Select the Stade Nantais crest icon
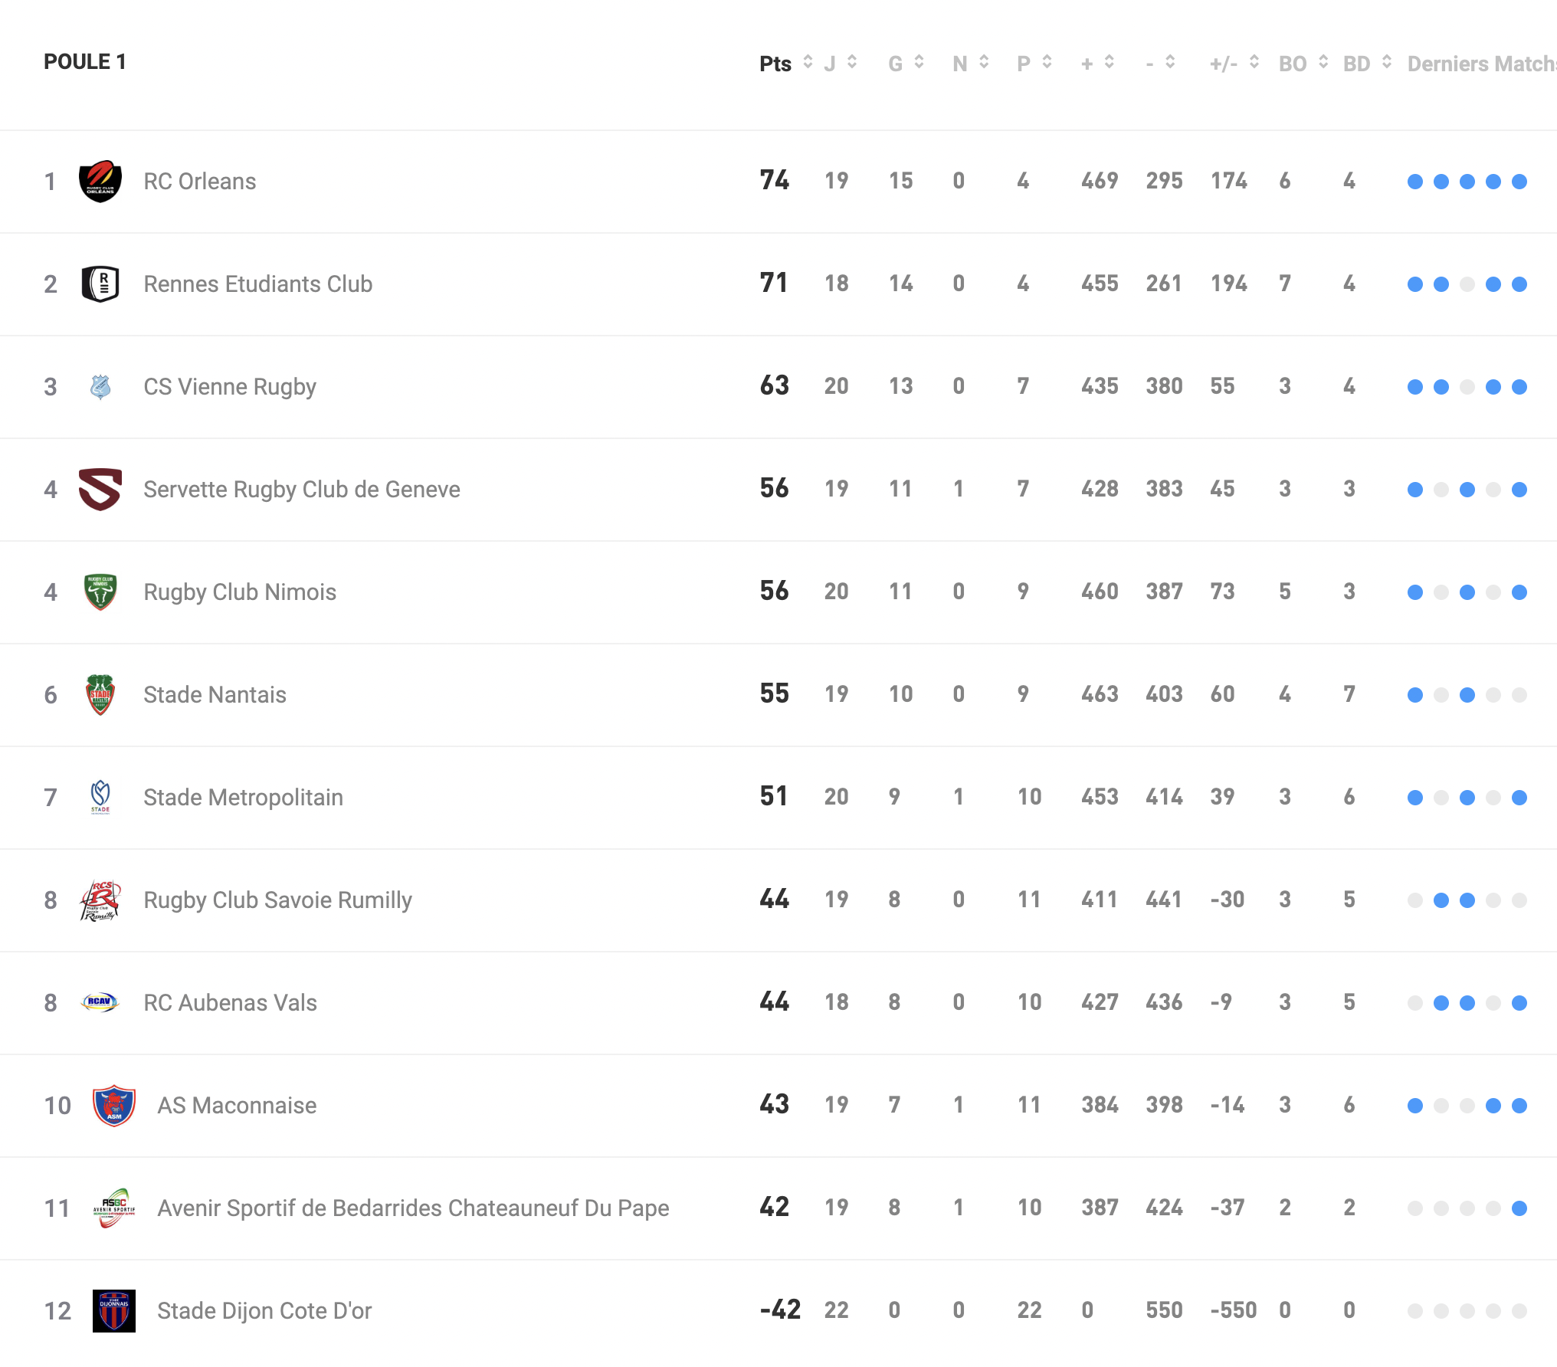1557x1367 pixels. [x=100, y=695]
